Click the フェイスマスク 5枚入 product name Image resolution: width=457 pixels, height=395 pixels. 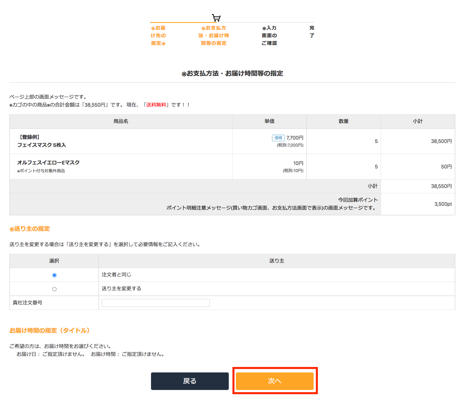42,145
